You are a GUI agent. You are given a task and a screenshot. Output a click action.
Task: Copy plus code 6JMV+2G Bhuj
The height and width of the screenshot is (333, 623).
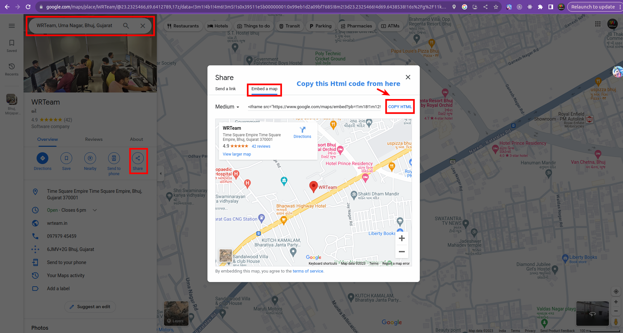70,249
